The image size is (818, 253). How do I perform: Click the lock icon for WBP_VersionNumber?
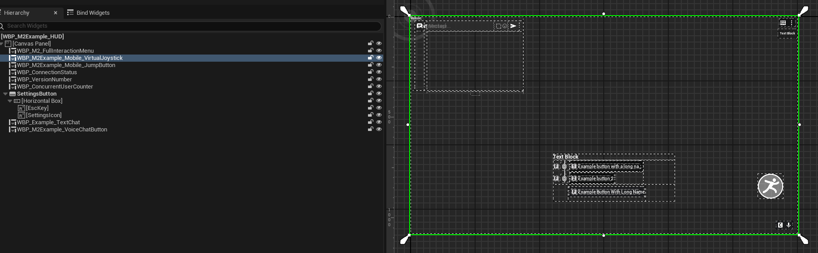click(371, 79)
